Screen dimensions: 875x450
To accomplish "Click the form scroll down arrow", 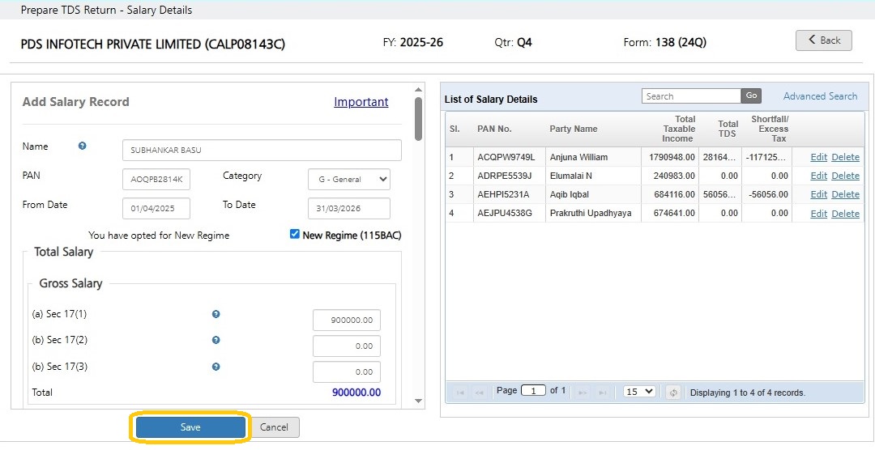I will (x=419, y=401).
